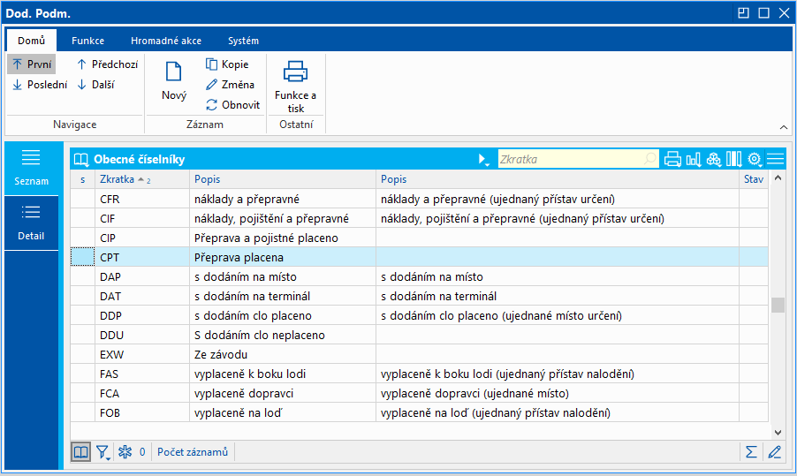Viewport: 797px width, 476px height.
Task: Open the Hromadné akce ribbon tab
Action: 165,41
